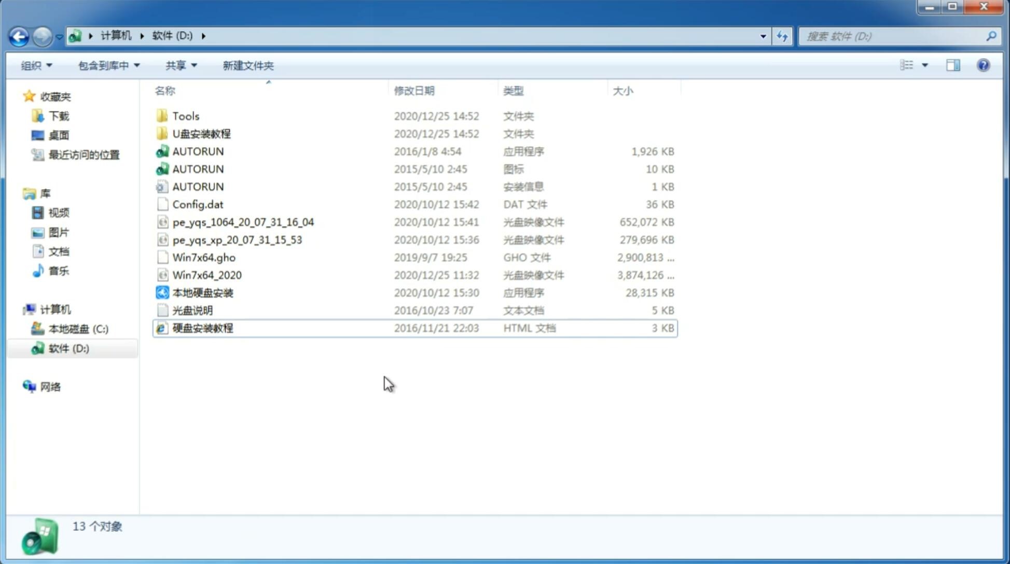
Task: Open the Tools folder
Action: 185,116
